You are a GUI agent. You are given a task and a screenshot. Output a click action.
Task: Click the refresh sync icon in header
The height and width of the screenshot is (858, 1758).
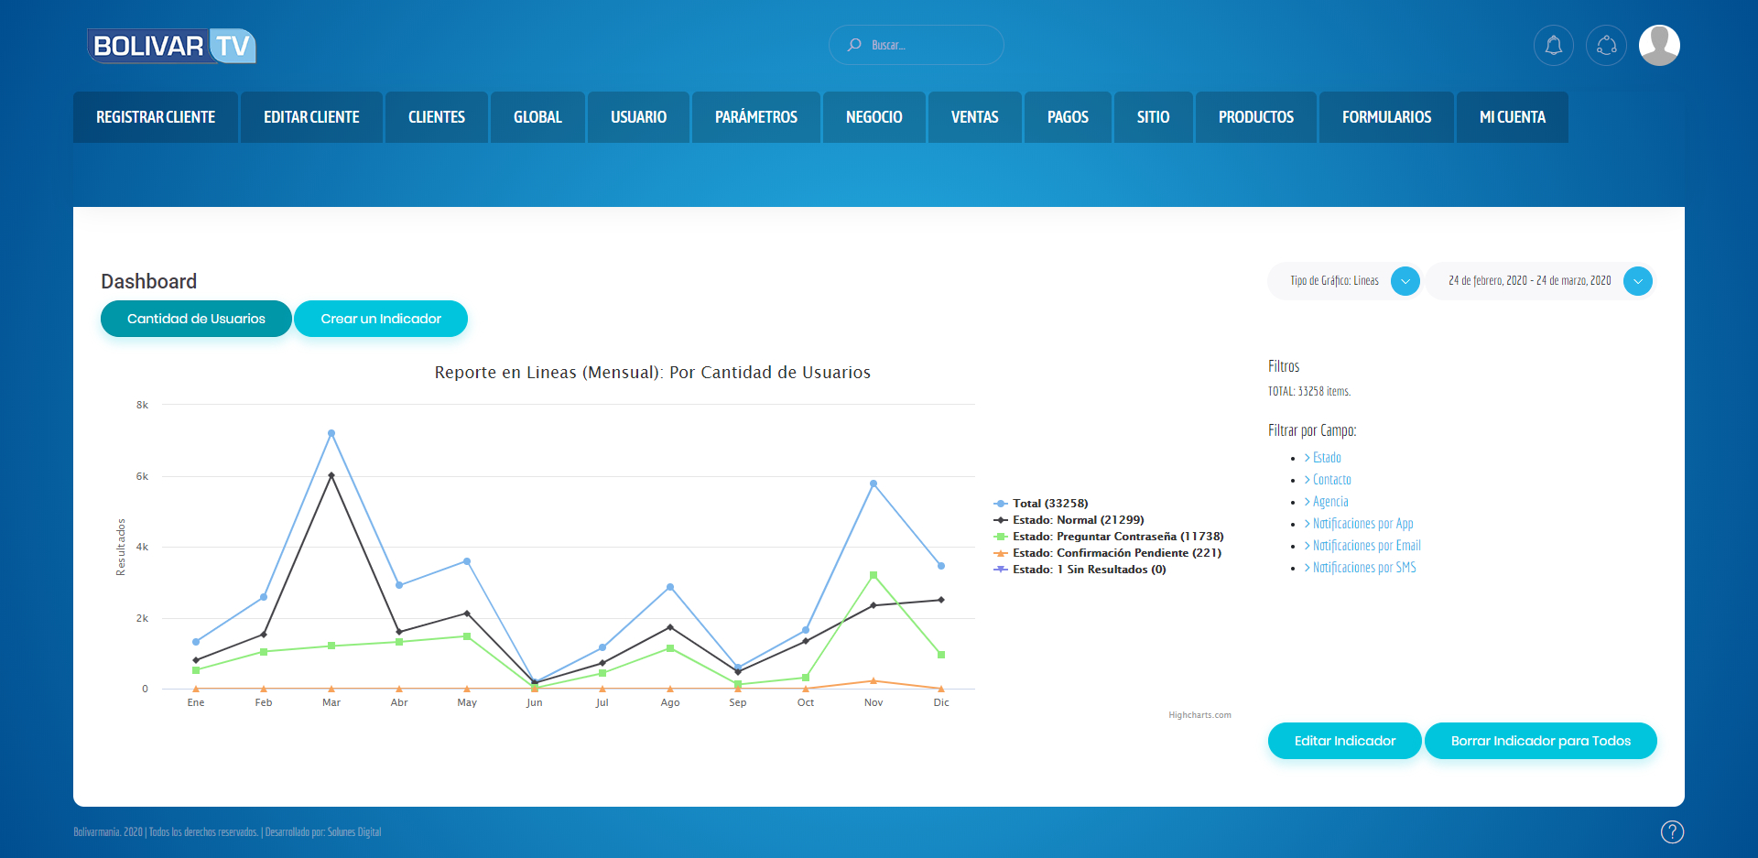click(1606, 45)
